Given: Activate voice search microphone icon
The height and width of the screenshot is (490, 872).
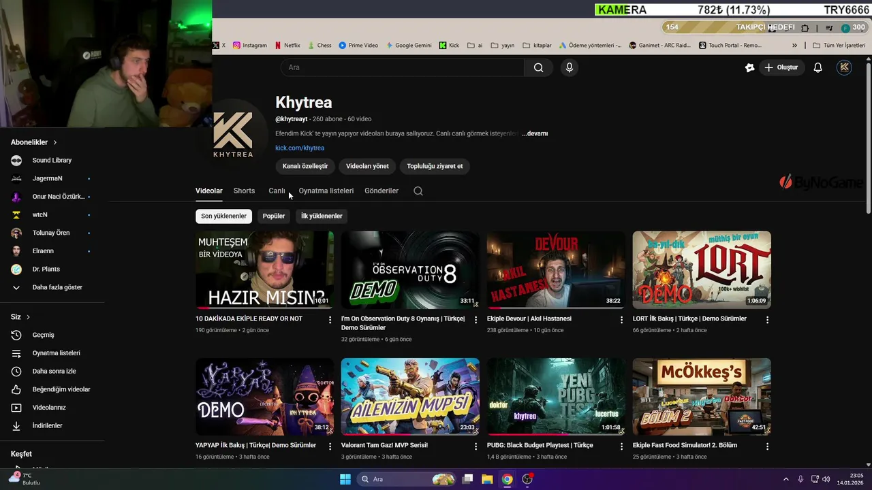Looking at the screenshot, I should 570,67.
